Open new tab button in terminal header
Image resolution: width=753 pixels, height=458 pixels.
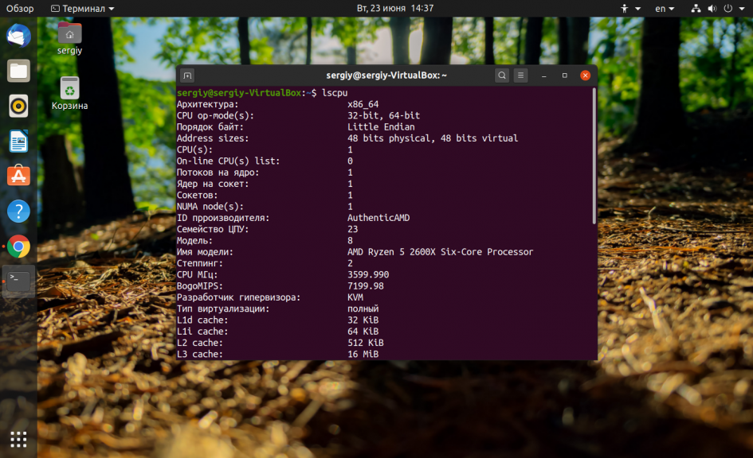pos(187,76)
